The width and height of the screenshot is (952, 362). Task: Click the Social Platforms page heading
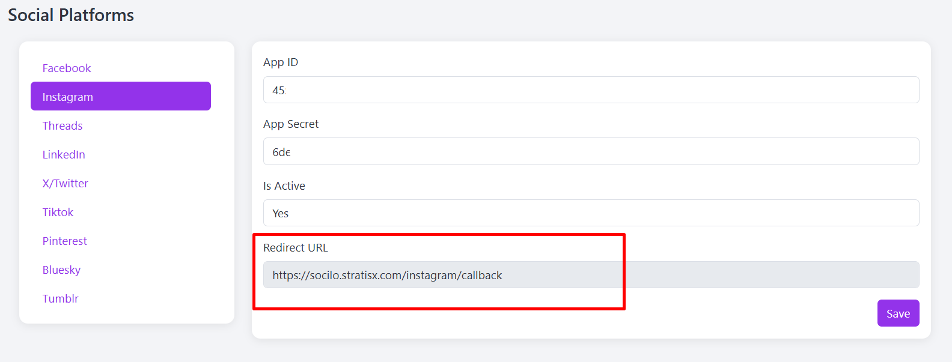[x=71, y=15]
